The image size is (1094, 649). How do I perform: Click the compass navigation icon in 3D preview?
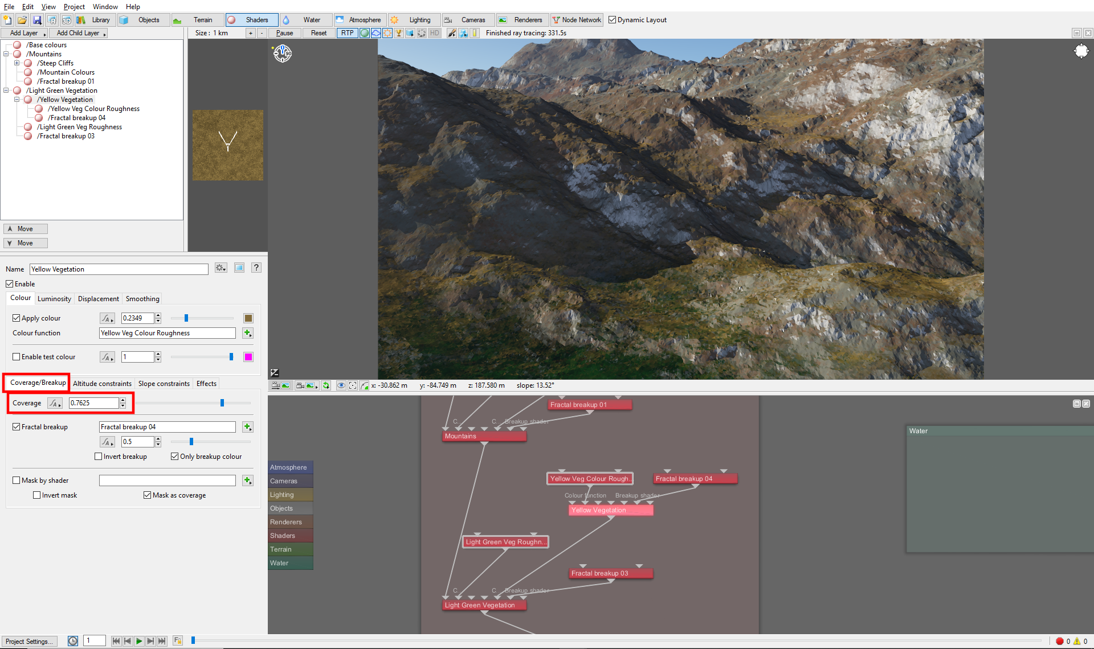click(283, 54)
